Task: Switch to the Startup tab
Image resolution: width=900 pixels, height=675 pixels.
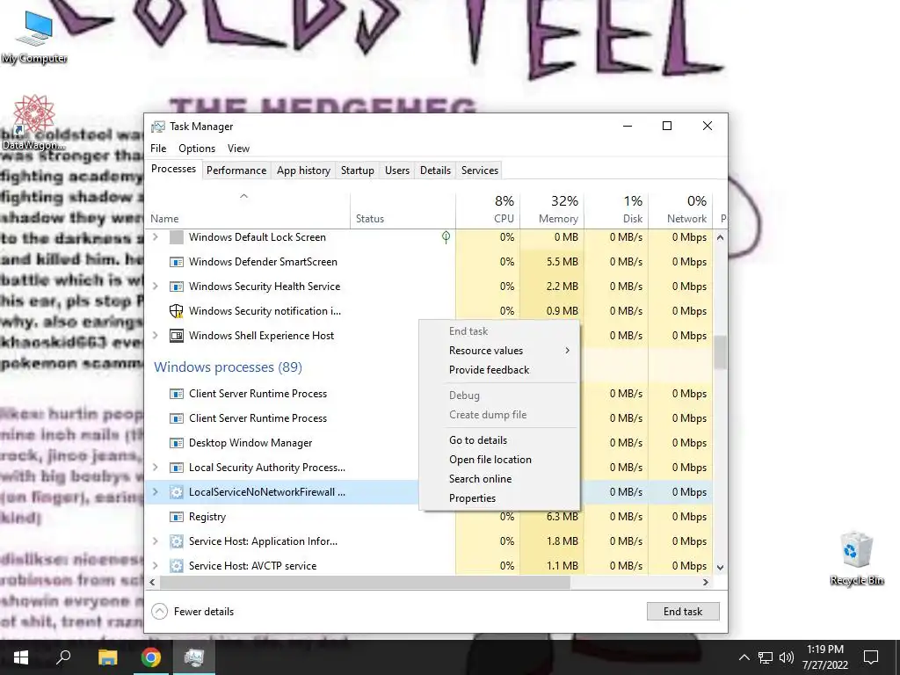Action: pyautogui.click(x=357, y=171)
